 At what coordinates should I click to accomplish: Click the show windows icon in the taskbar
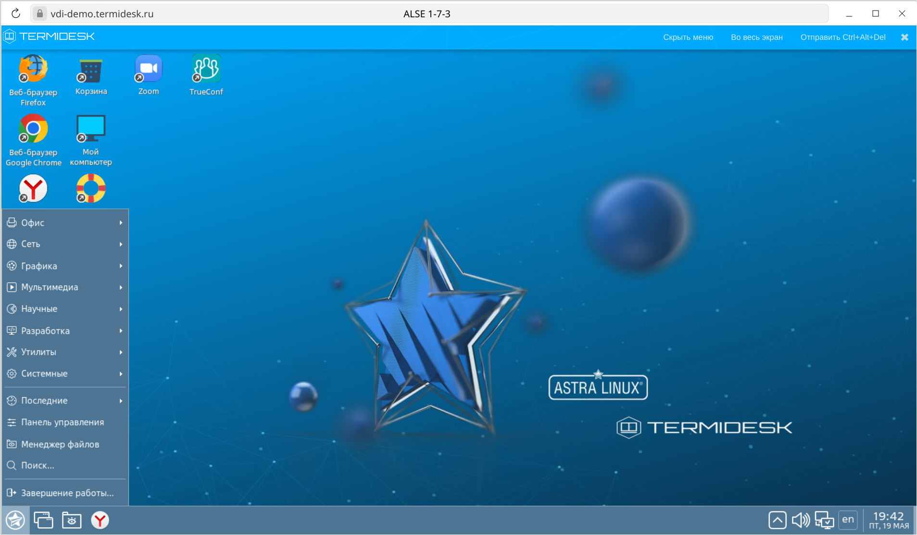[43, 520]
